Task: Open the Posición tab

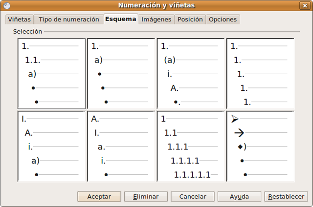Action: pyautogui.click(x=190, y=20)
